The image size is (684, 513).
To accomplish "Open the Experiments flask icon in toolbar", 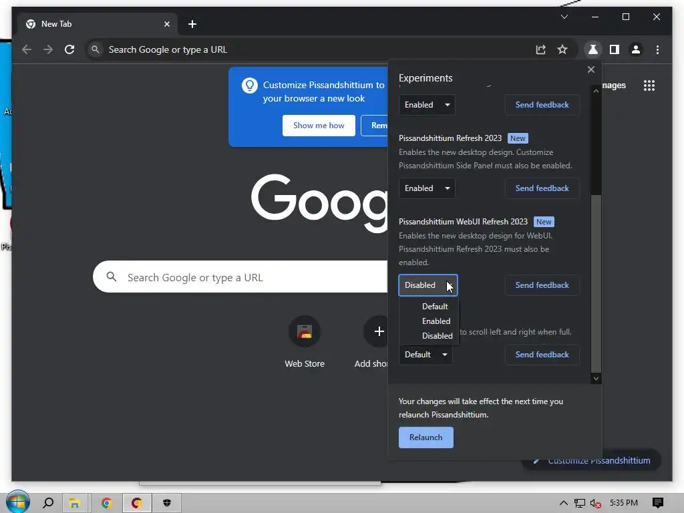I will [593, 49].
